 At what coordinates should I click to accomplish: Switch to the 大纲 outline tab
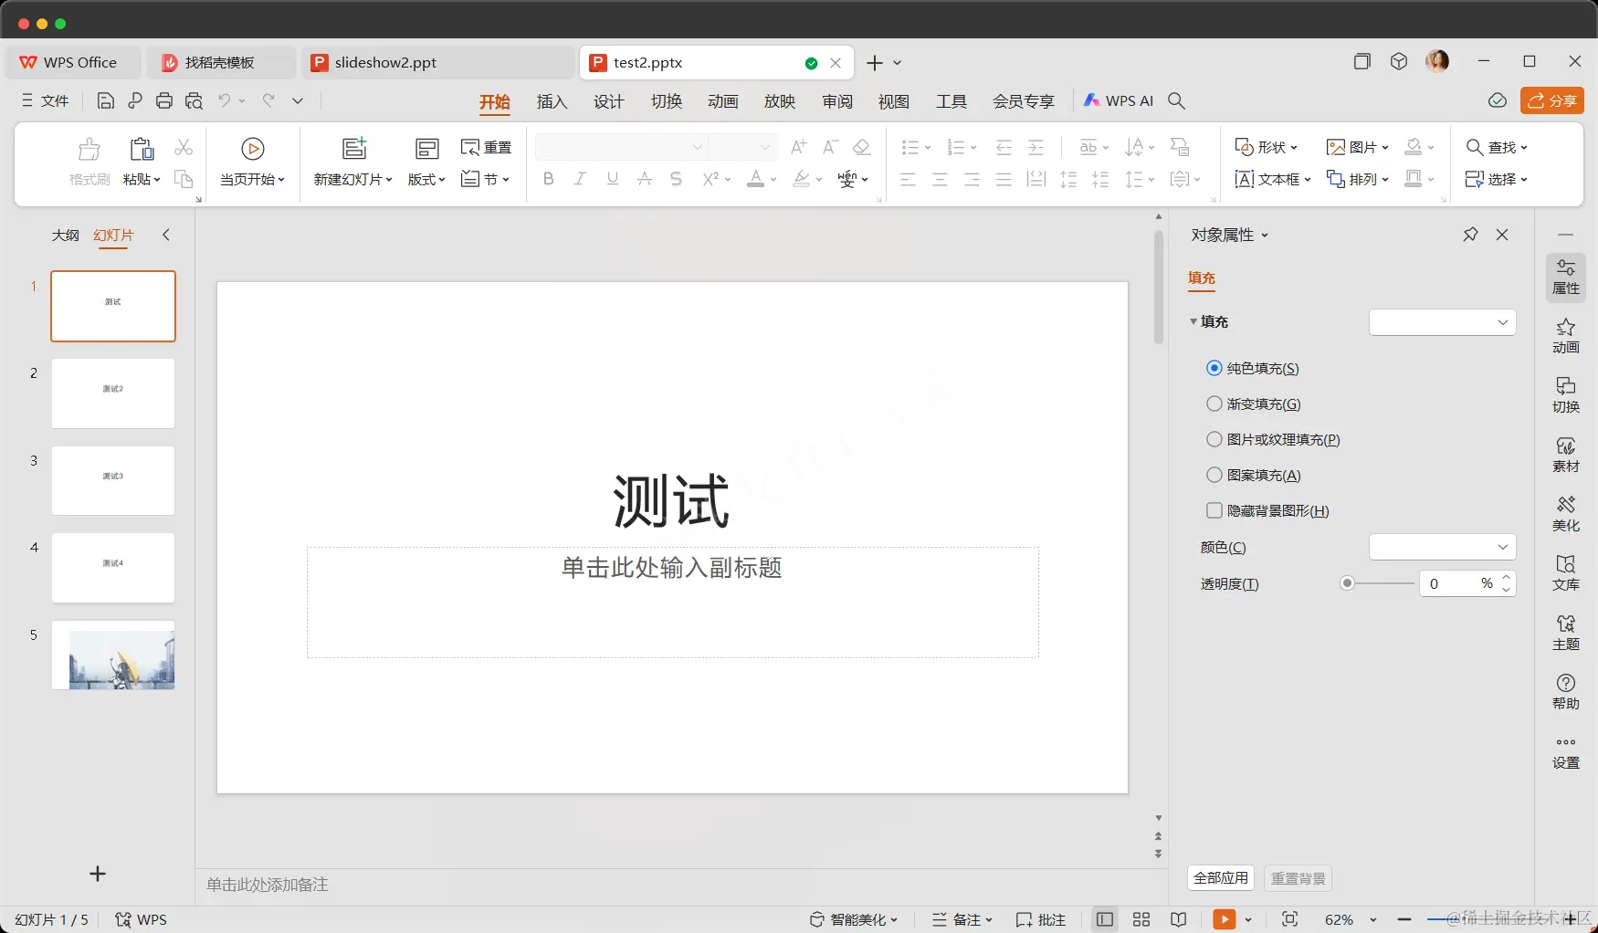point(65,235)
